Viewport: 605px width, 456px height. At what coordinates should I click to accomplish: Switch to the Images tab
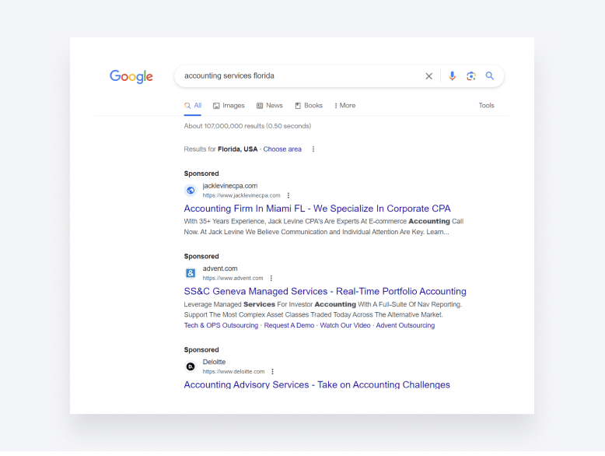[229, 106]
